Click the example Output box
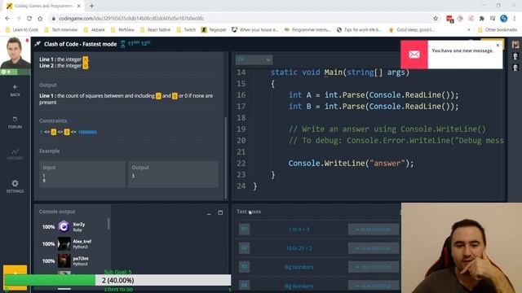Image resolution: width=522 pixels, height=293 pixels. (174, 174)
